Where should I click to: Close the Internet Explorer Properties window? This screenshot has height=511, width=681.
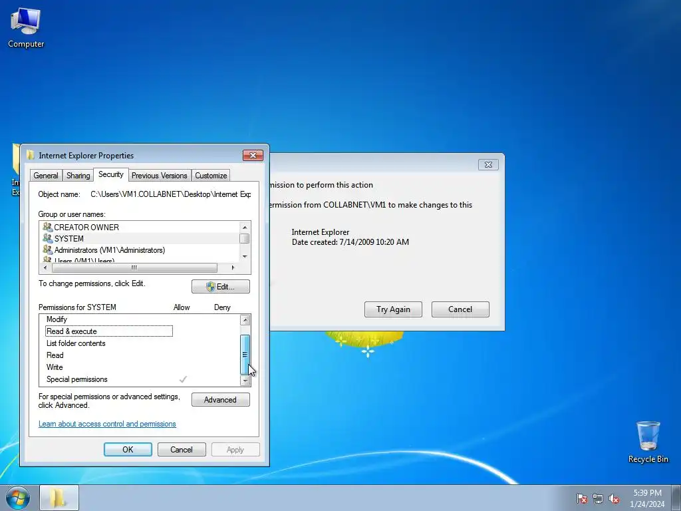pos(253,155)
